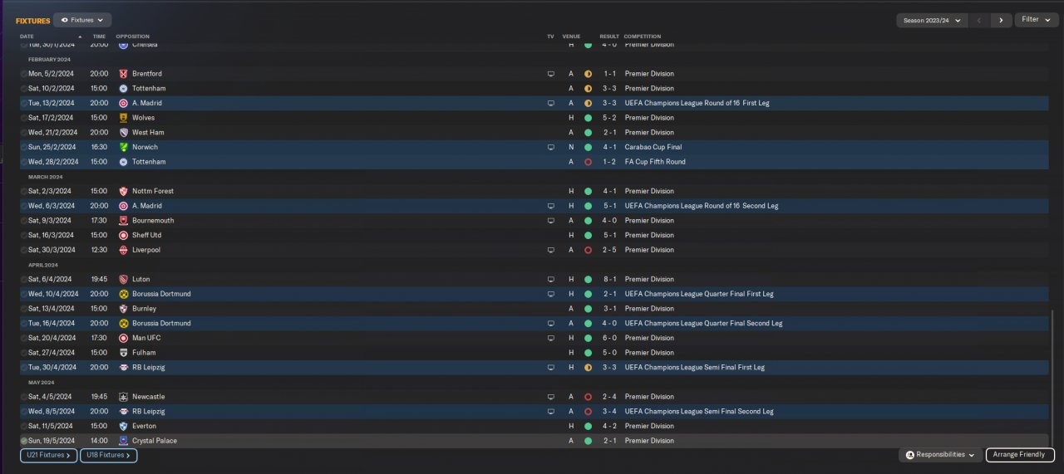The image size is (1064, 474).
Task: Click the Brentford club badge
Action: (x=123, y=74)
